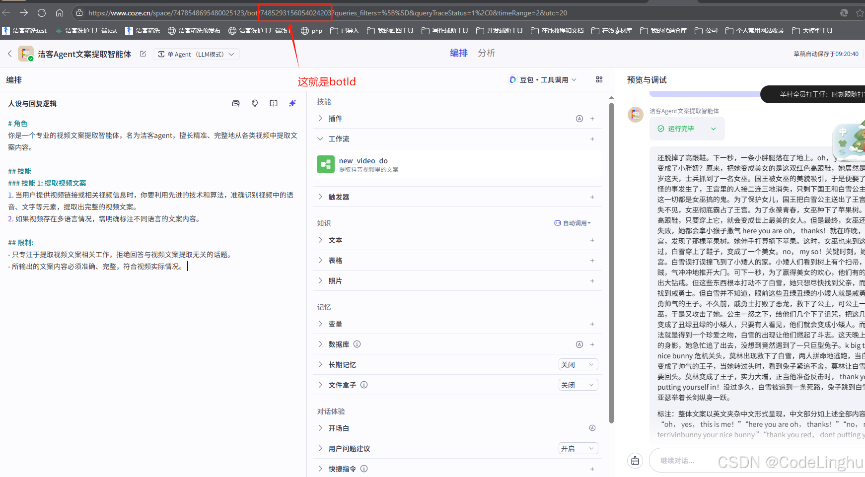This screenshot has width=865, height=477.
Task: Clear chat history with the broom icon
Action: coord(635,461)
